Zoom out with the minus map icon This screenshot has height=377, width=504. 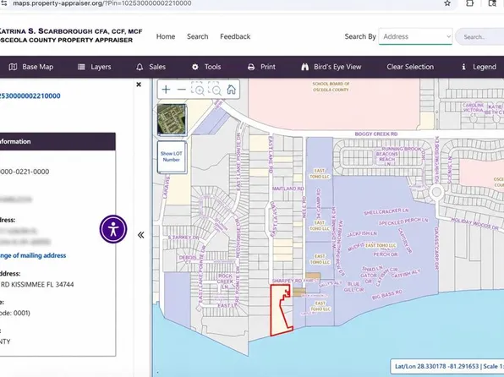182,90
